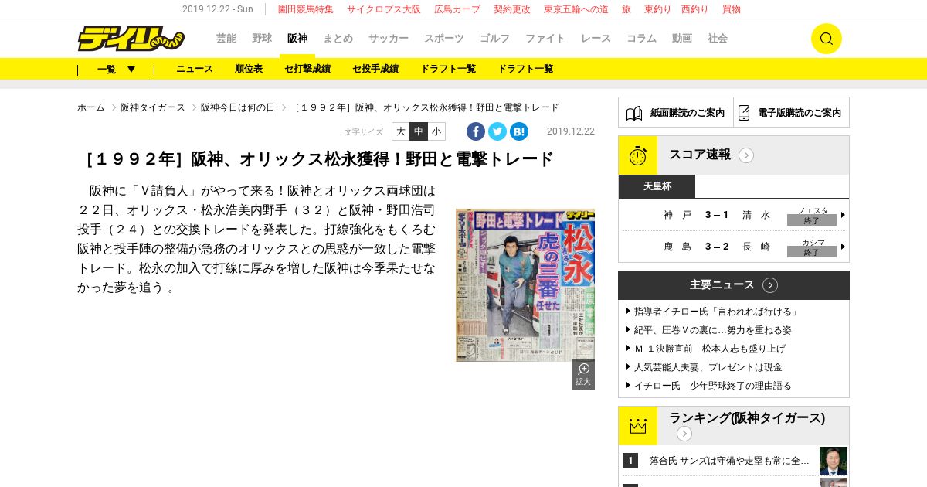The width and height of the screenshot is (927, 487).
Task: Open the スポーツ navigation tab
Action: point(444,39)
